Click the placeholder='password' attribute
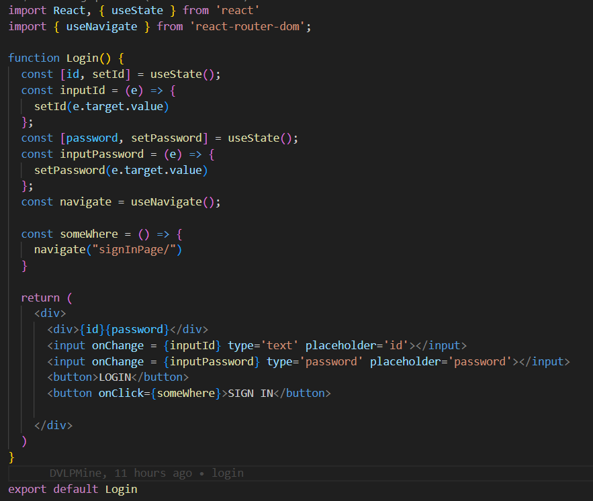Image resolution: width=593 pixels, height=501 pixels. 441,362
